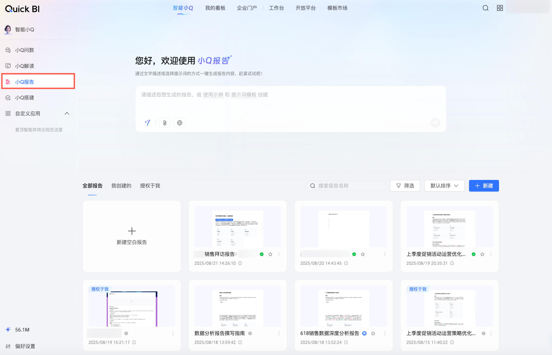Viewport: 552px width, 355px height.
Task: Open the search icon in top bar
Action: point(486,8)
